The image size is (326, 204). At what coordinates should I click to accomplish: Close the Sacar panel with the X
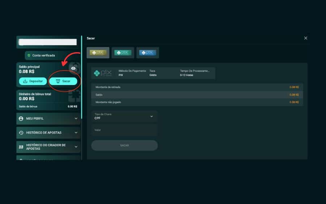point(306,38)
